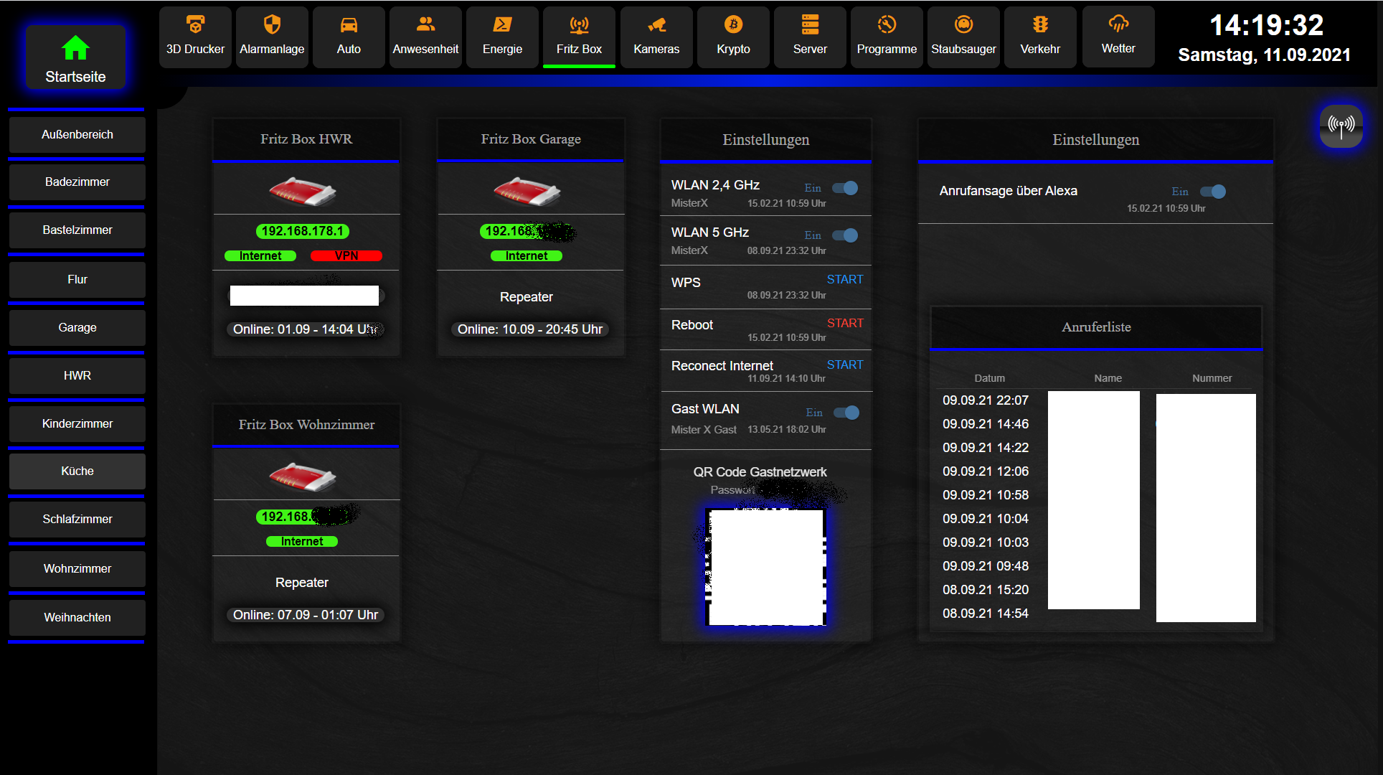Select call entry 09.09.21 10:04
The width and height of the screenshot is (1383, 775).
click(986, 519)
